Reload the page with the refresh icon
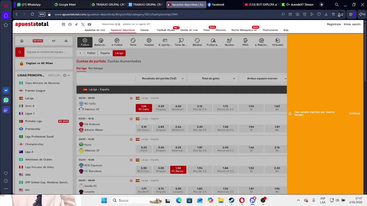The height and width of the screenshot is (206, 367). (x=32, y=14)
